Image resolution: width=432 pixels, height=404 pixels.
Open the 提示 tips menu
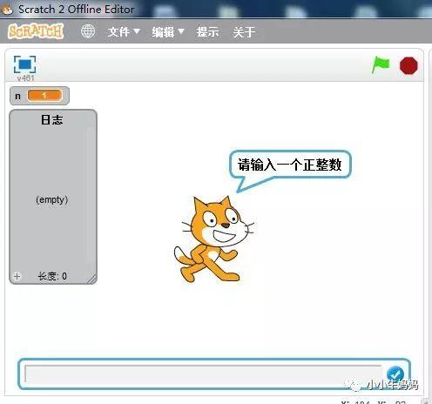(207, 31)
